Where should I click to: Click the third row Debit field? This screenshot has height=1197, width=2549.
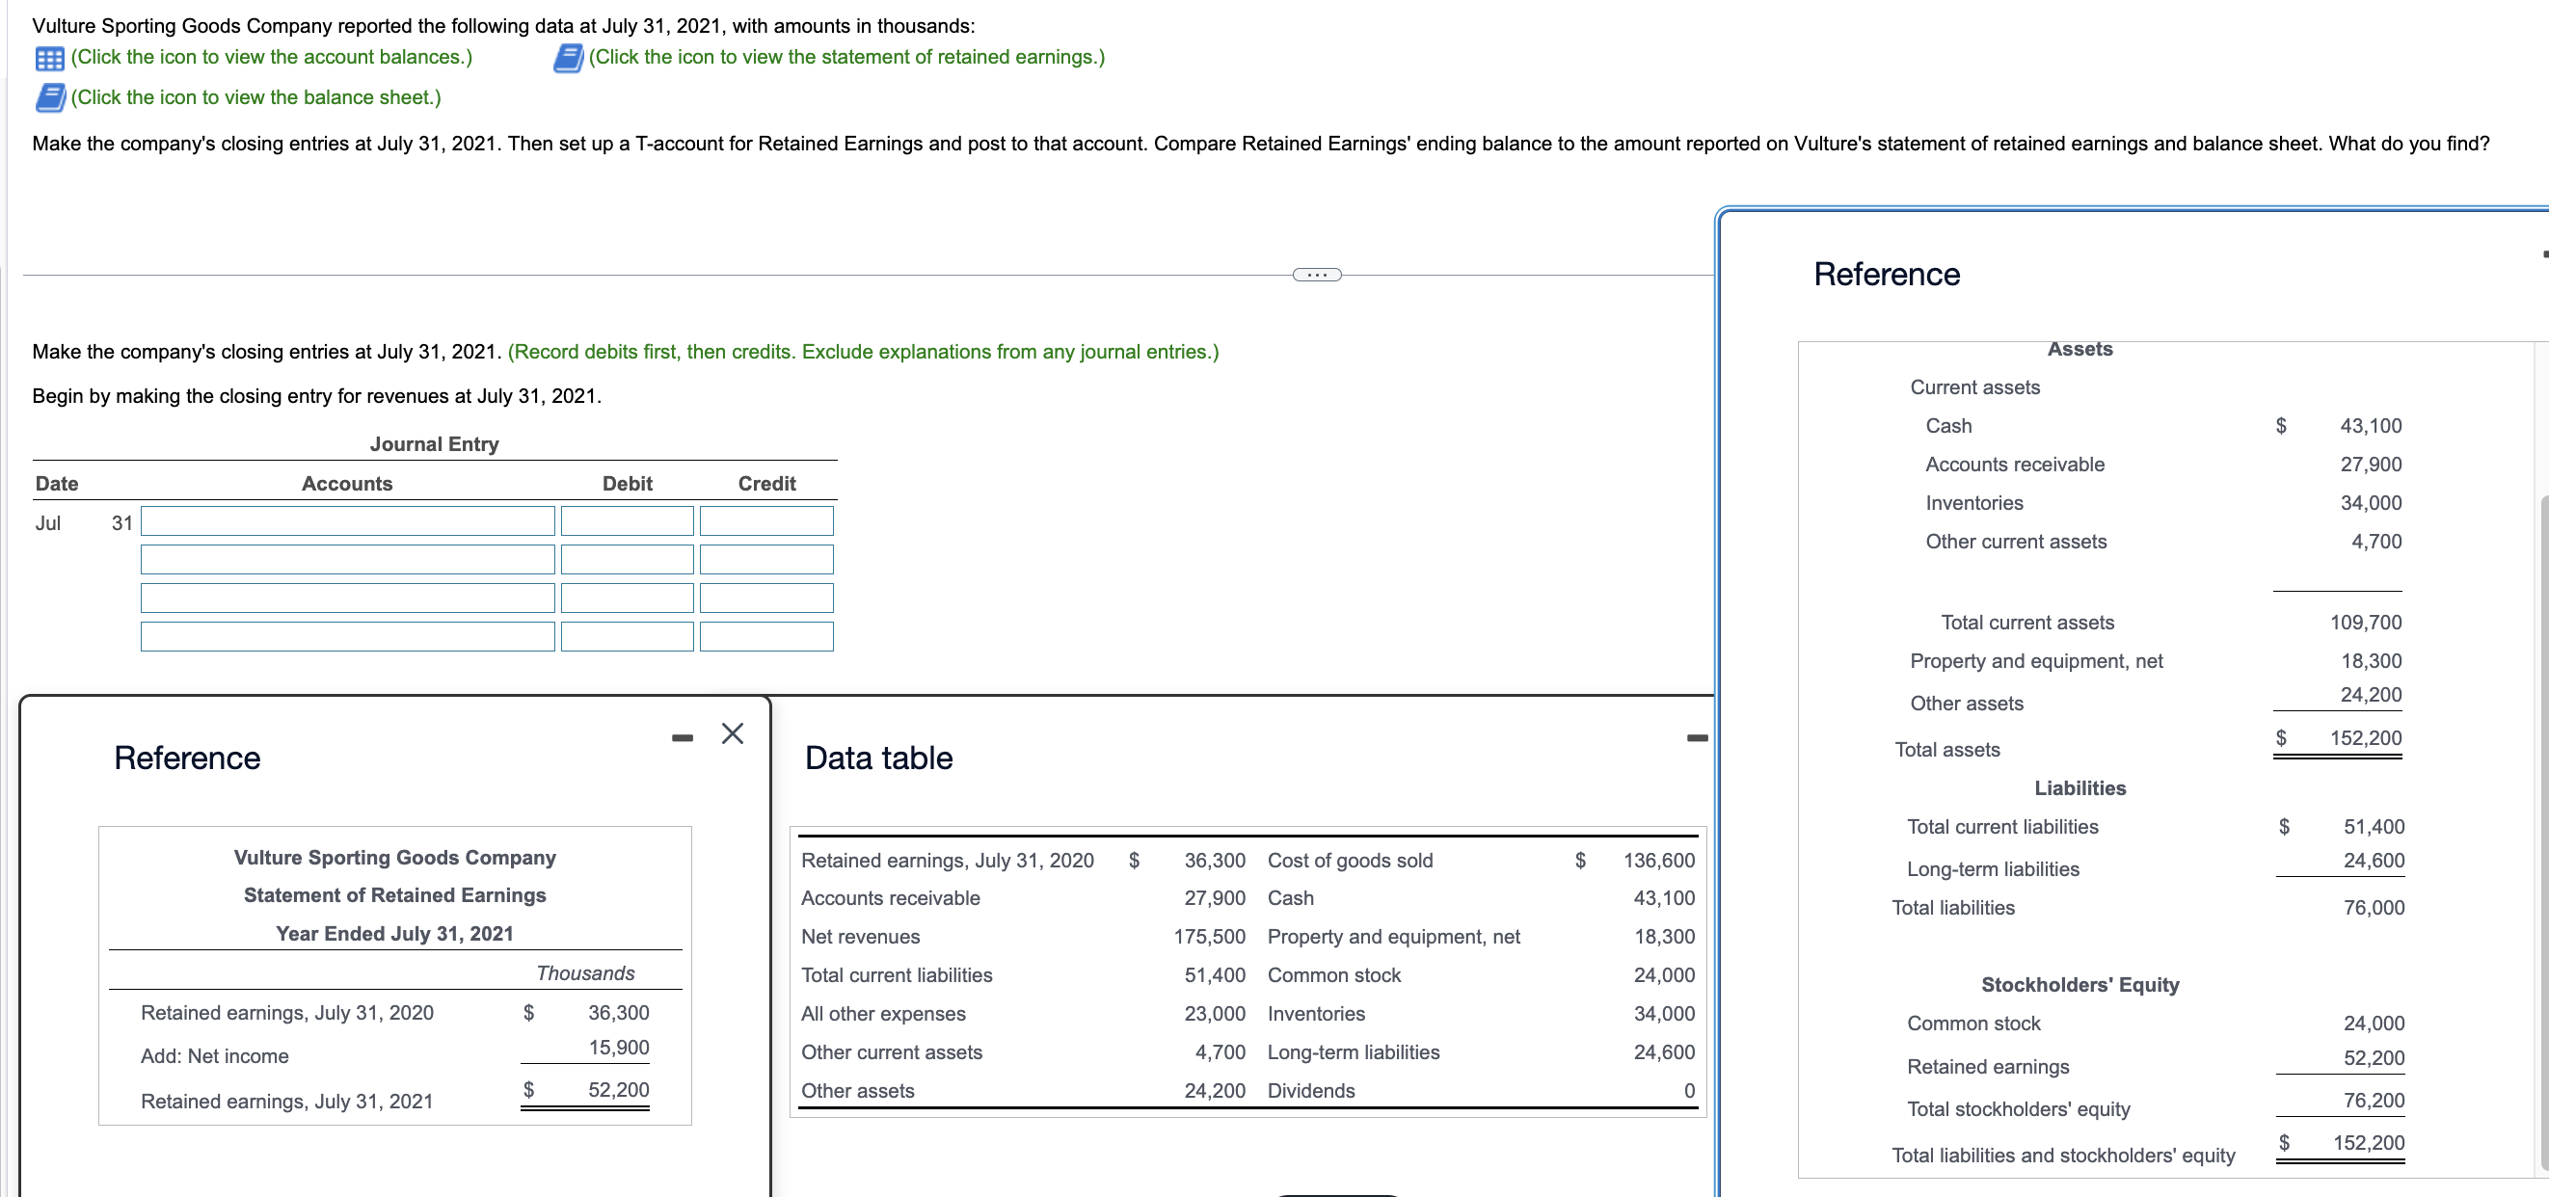pos(627,598)
